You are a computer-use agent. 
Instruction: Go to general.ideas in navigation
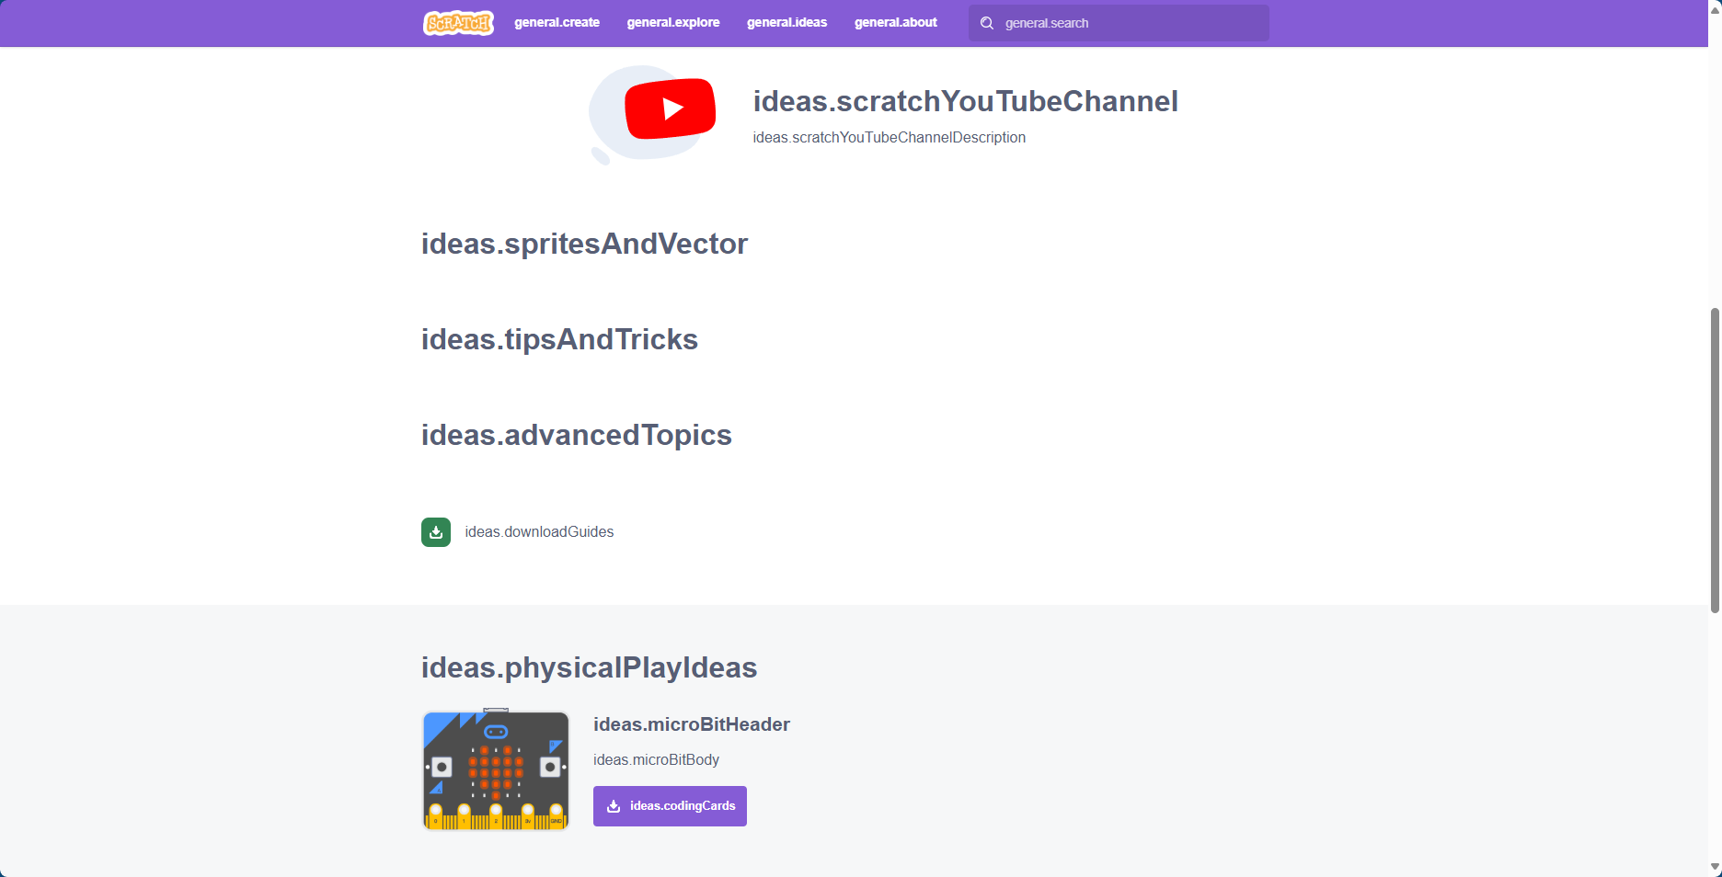[x=786, y=23]
